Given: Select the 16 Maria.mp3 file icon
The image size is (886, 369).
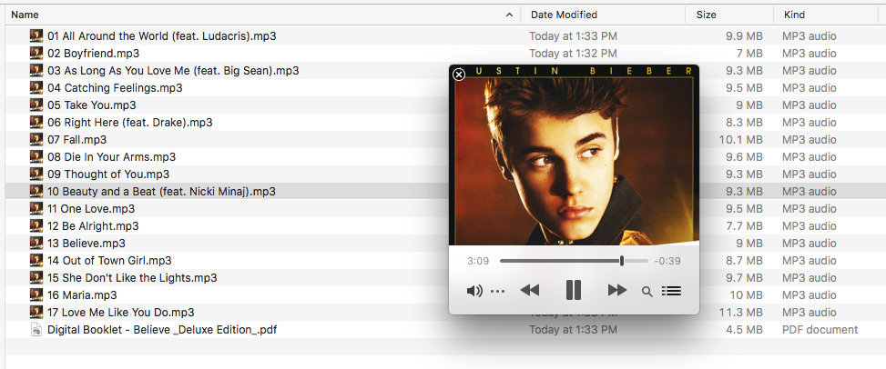Looking at the screenshot, I should pyautogui.click(x=36, y=294).
